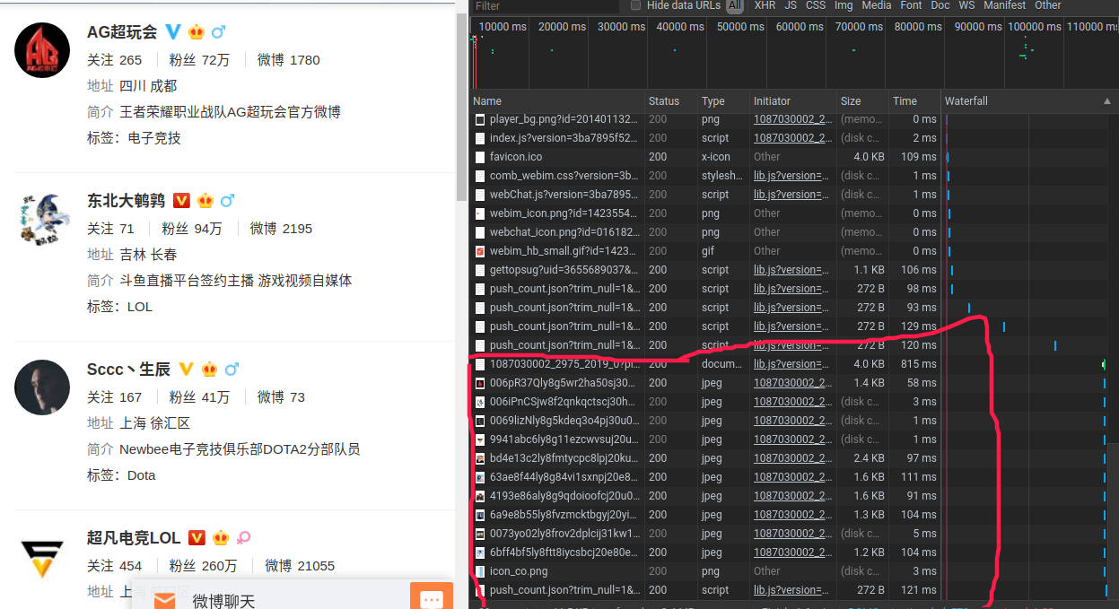Click the male gender icon of Sccc丶生辰
Viewport: 1119px width, 609px height.
(x=232, y=370)
